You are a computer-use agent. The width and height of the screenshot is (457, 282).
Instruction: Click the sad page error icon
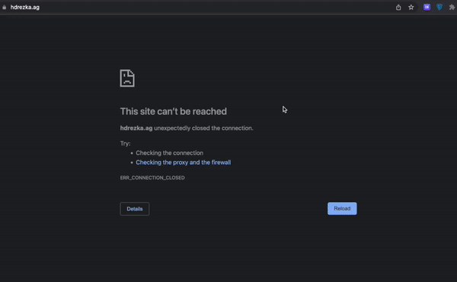click(127, 78)
